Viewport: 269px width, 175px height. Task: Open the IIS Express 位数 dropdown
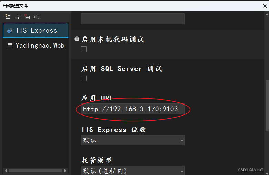tap(133, 140)
